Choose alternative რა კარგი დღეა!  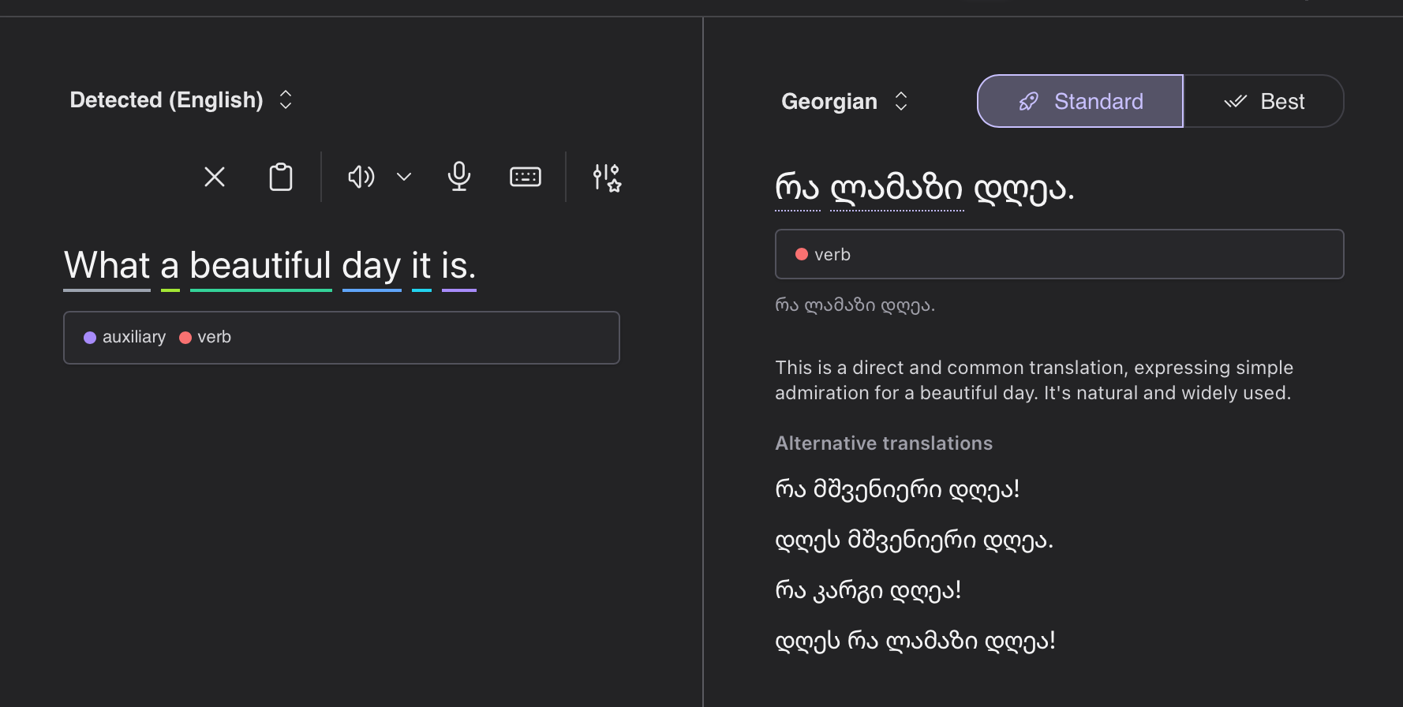[868, 590]
